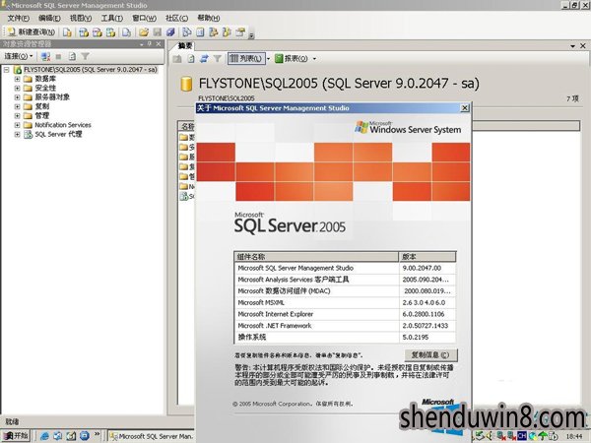The height and width of the screenshot is (443, 591).
Task: Toggle Auto Hide pin on Object Explorer
Action: [x=150, y=44]
